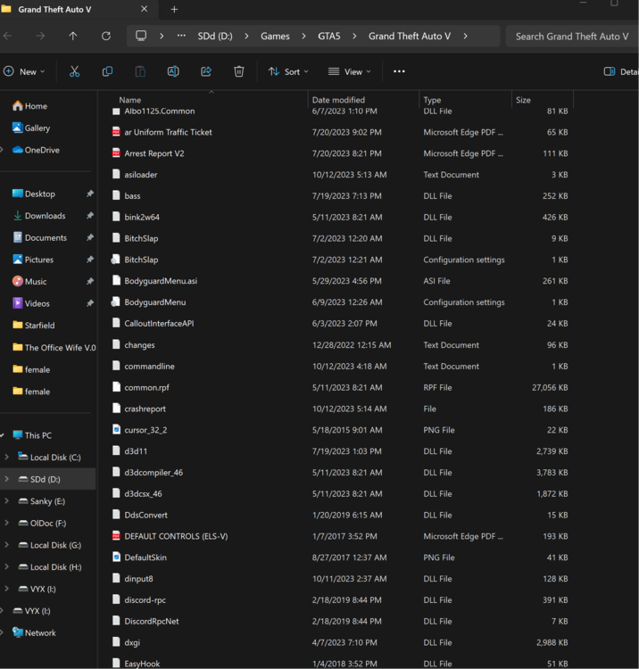Expand Local Disk (C:) in tree
The height and width of the screenshot is (669, 639).
coord(6,457)
